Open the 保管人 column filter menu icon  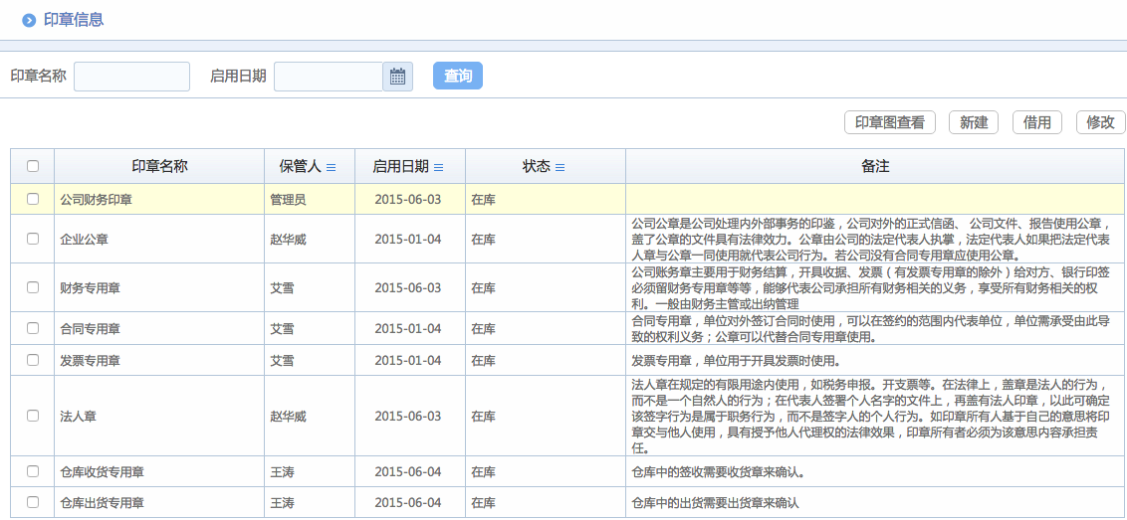point(332,167)
